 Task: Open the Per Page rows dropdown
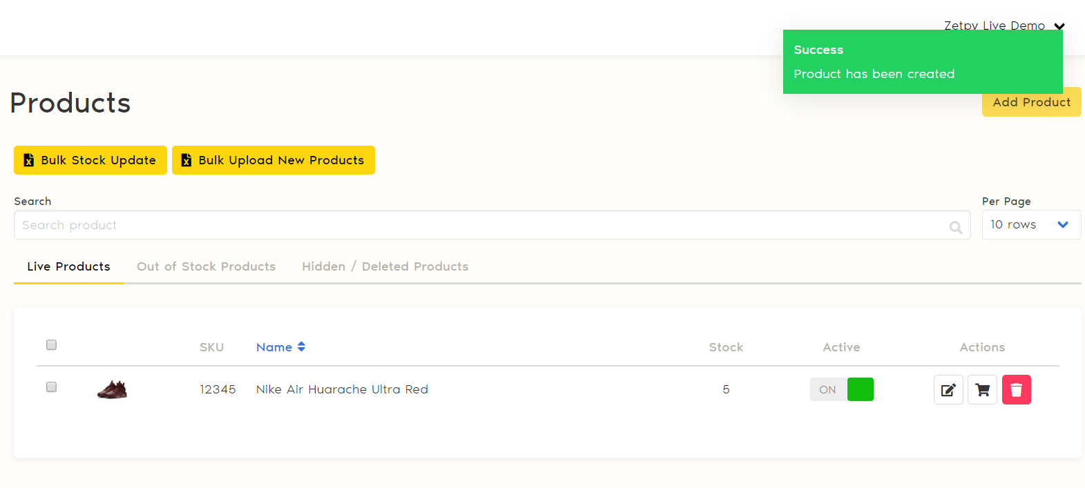point(1031,225)
